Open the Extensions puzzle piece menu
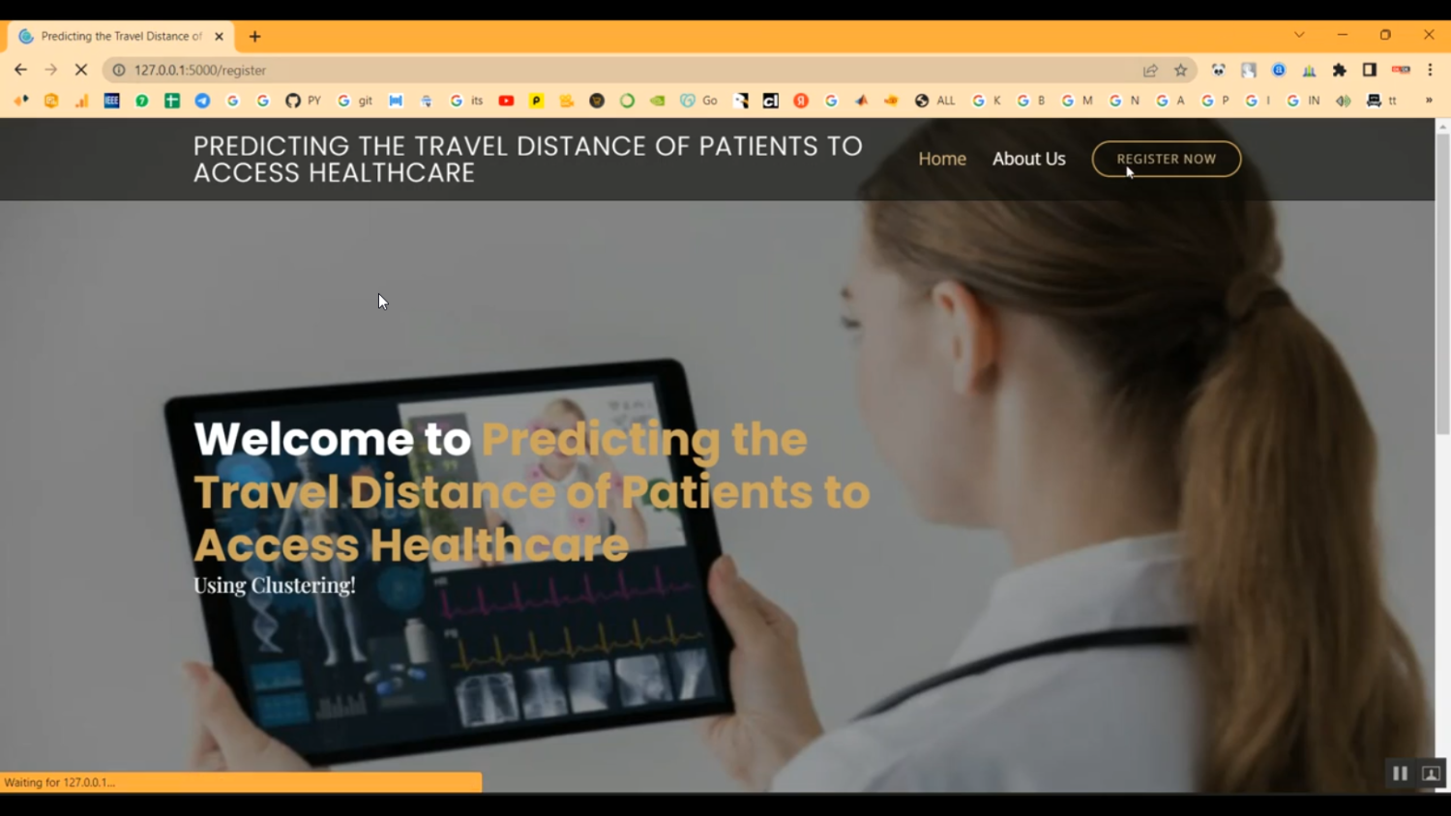 [x=1340, y=70]
